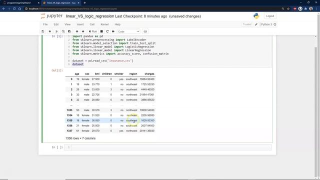Click the browser profile avatar

[311, 9]
